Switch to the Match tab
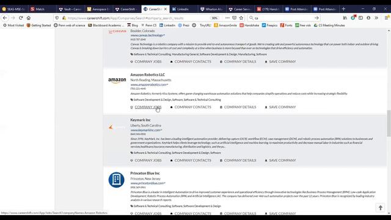 [x=42, y=9]
